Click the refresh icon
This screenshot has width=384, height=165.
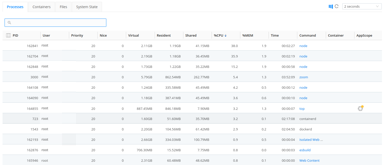coord(337,7)
